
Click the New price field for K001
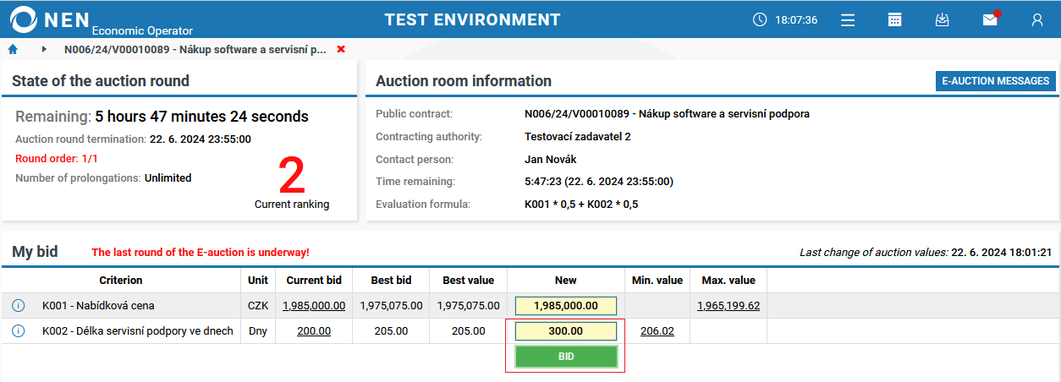point(566,306)
